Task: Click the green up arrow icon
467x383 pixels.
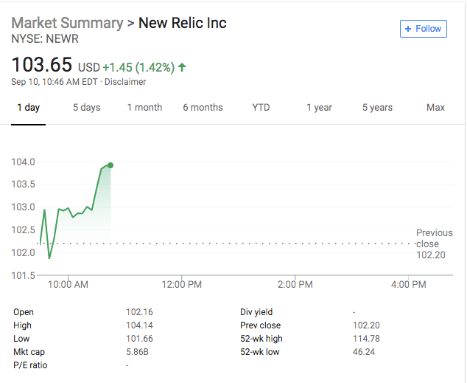Action: pyautogui.click(x=182, y=67)
